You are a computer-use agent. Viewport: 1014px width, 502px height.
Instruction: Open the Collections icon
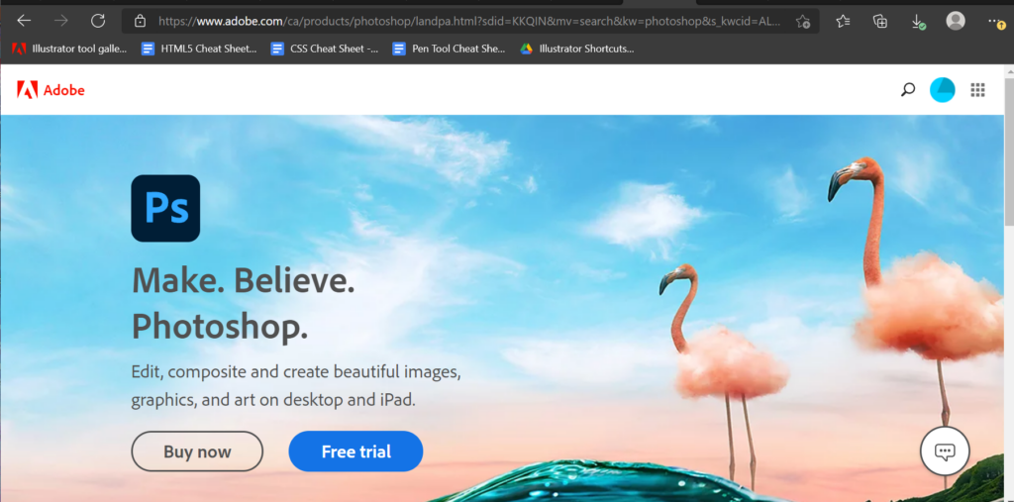[x=879, y=22]
